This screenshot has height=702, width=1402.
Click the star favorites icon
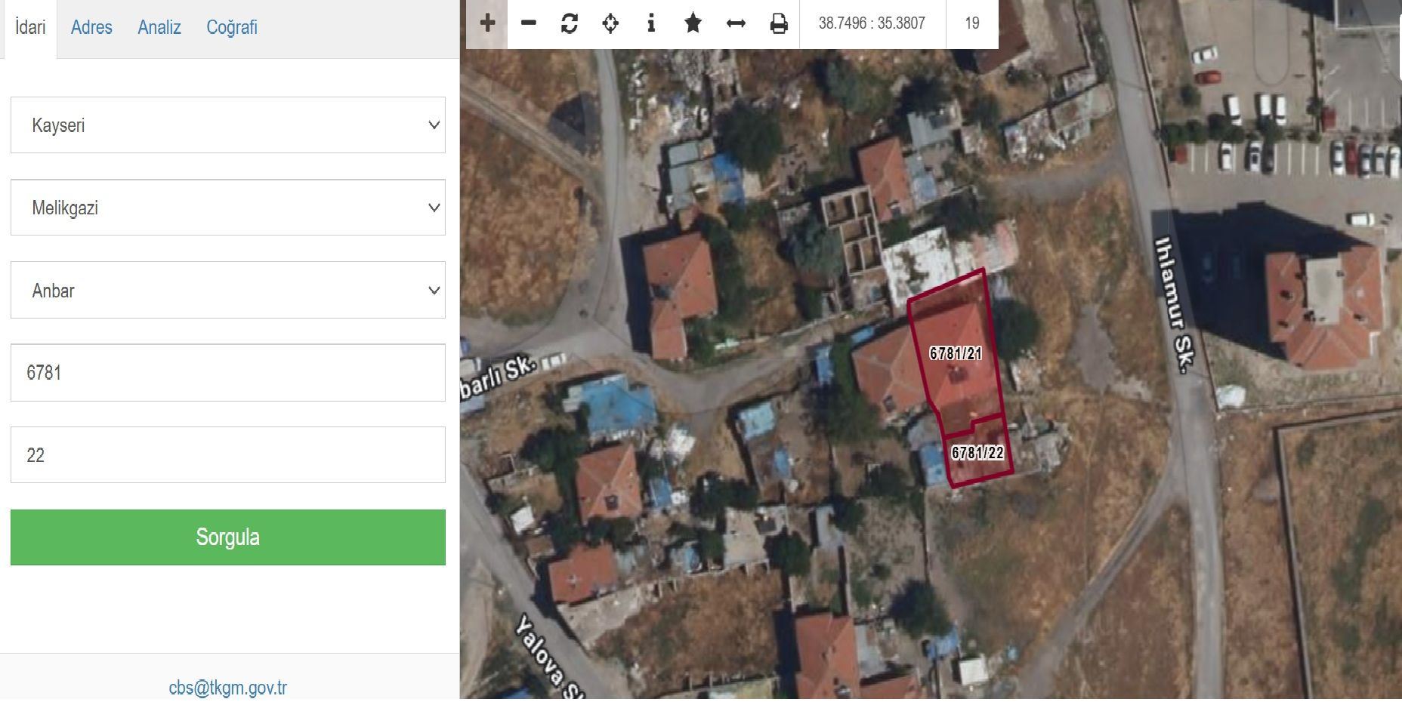click(693, 23)
